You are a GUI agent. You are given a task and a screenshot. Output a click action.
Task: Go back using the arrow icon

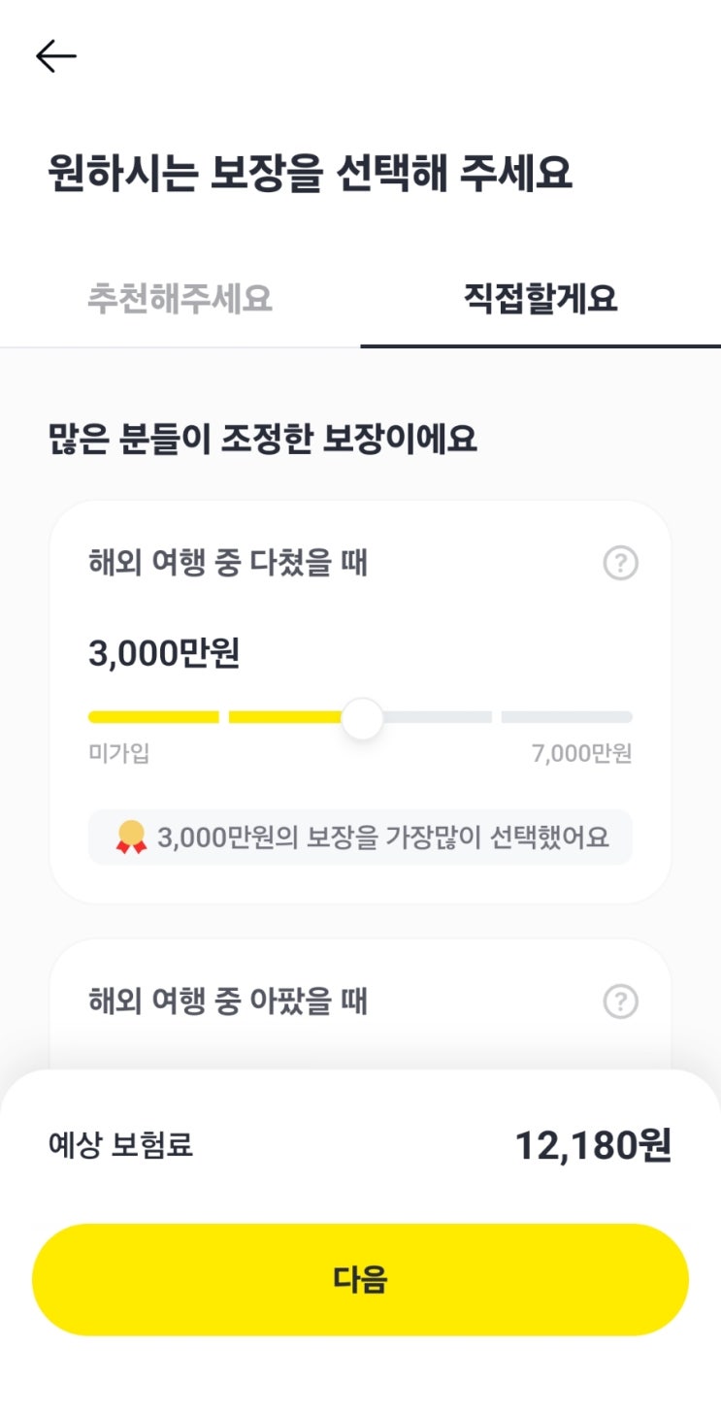click(55, 57)
